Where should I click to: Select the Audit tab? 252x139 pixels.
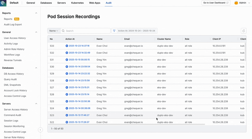108,3
